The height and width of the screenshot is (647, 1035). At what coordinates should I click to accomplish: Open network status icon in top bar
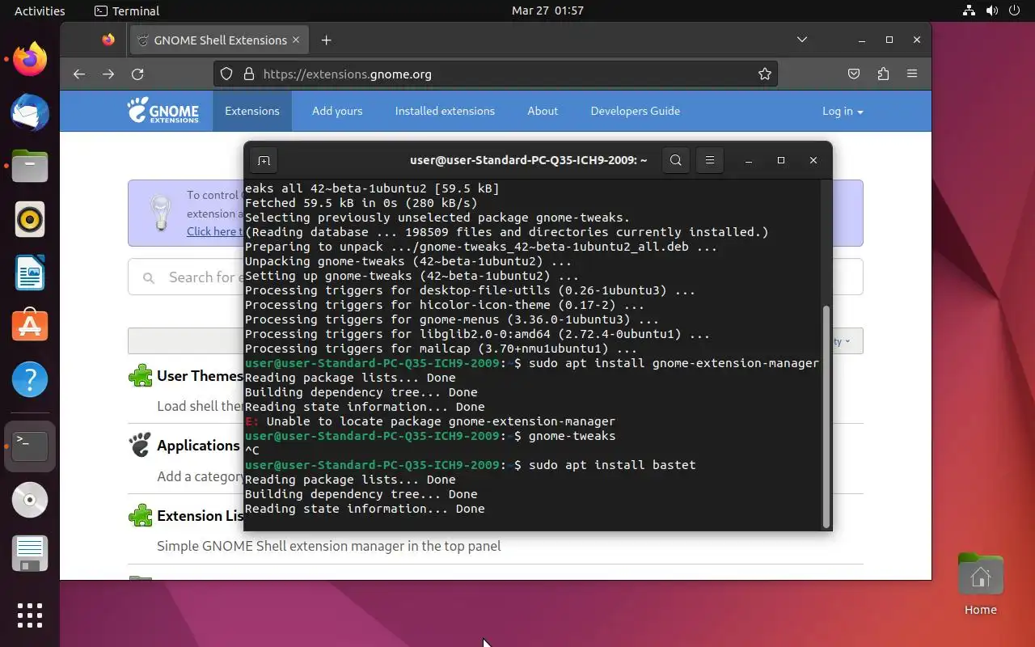(x=969, y=11)
